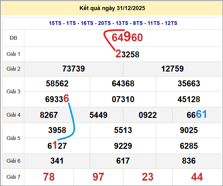Select Giải 4 number 8267
The height and width of the screenshot is (186, 223).
click(49, 115)
